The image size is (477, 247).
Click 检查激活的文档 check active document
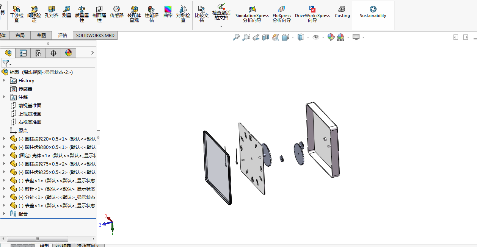[221, 12]
